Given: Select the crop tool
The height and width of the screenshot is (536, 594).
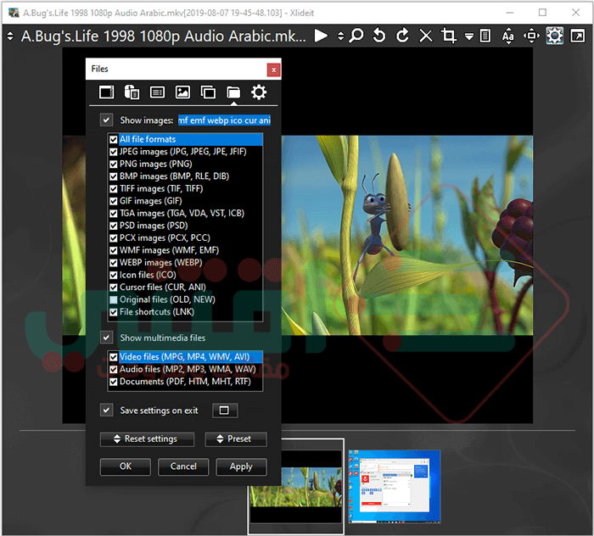Looking at the screenshot, I should click(449, 36).
